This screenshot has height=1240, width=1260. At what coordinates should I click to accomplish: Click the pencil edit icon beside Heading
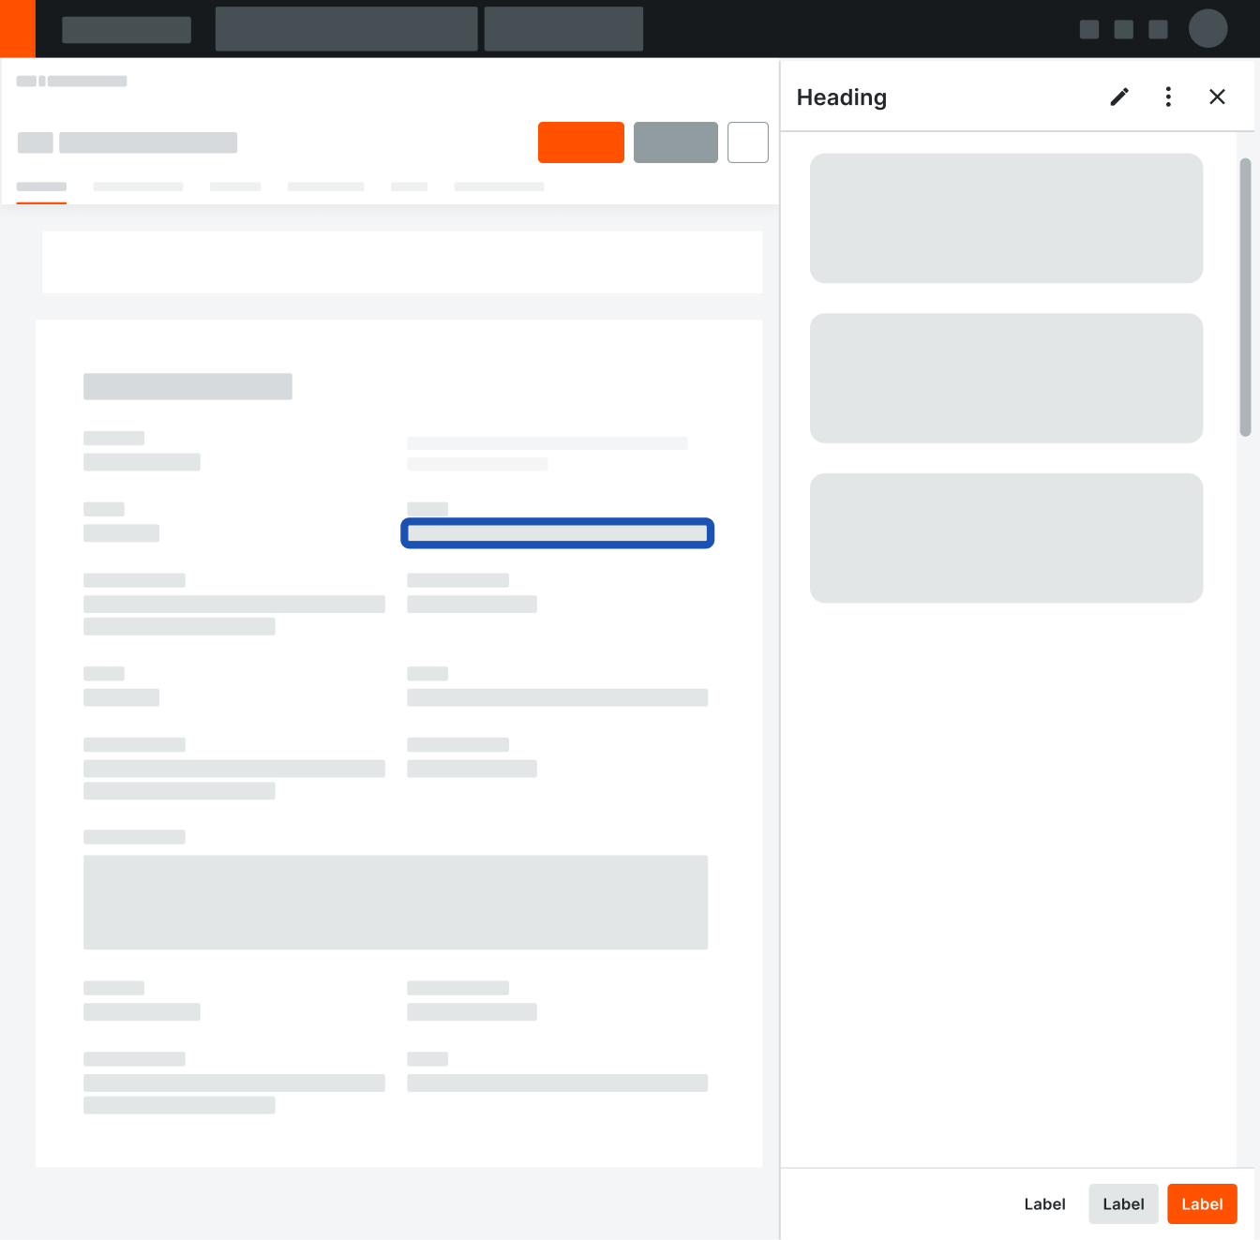[1119, 97]
